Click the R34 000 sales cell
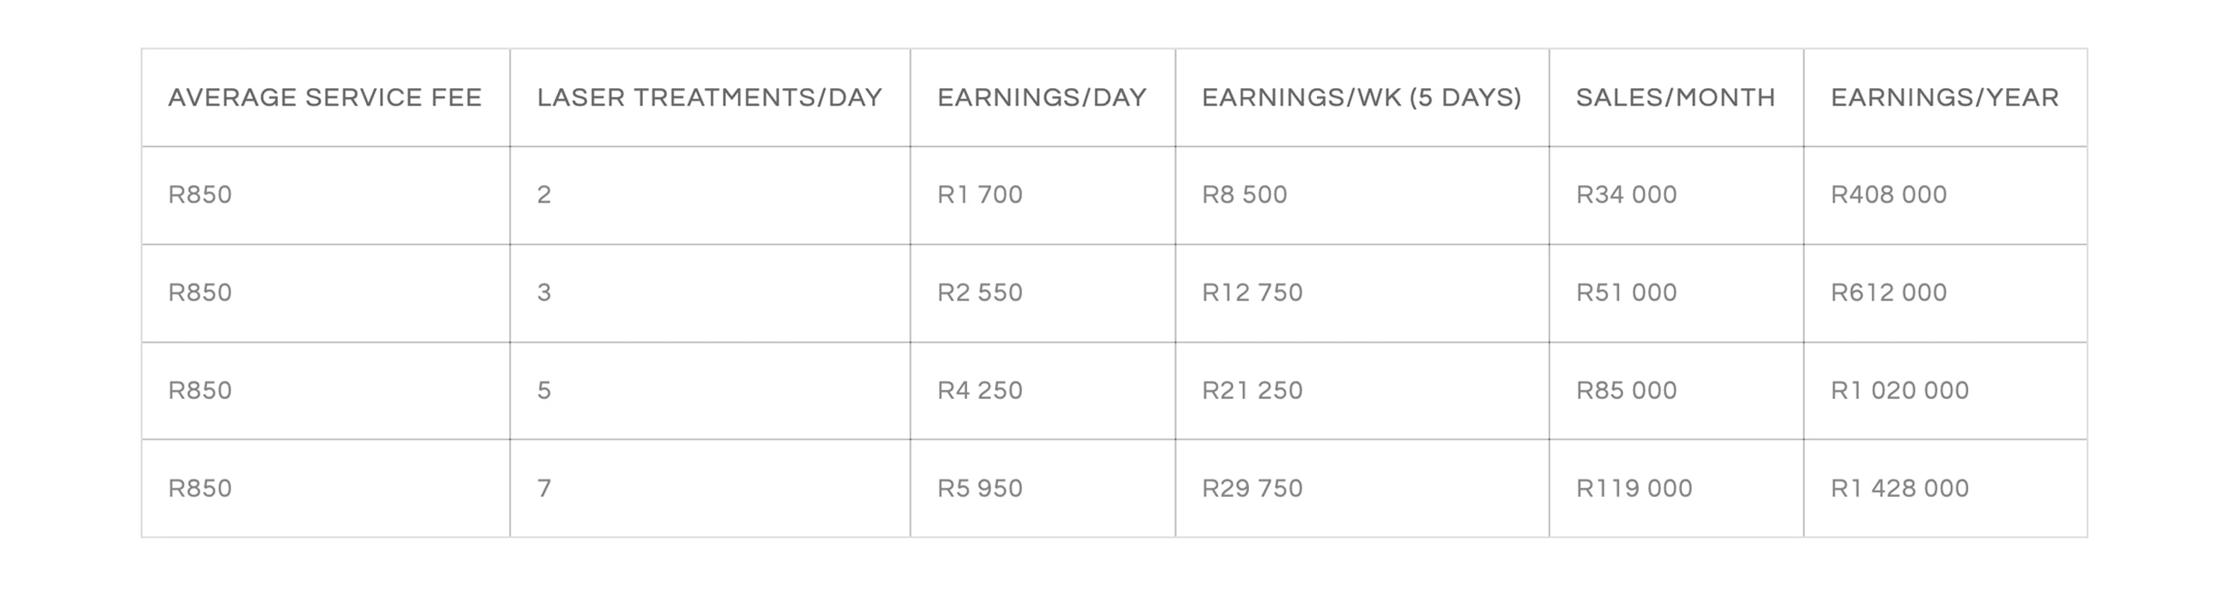Screen dimensions: 2235x589 1626,195
